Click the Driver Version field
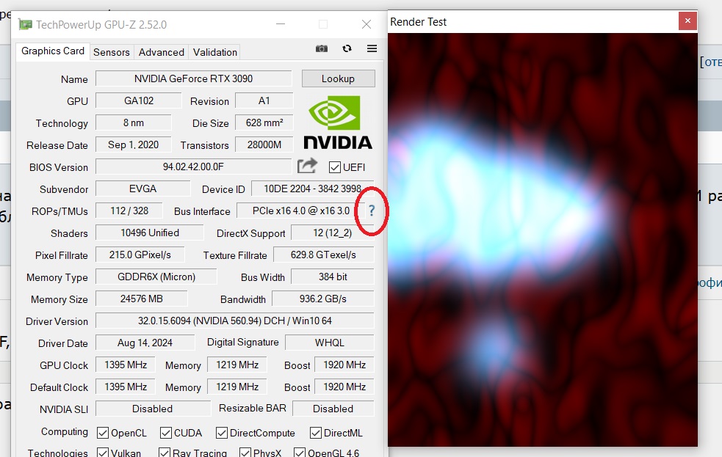The width and height of the screenshot is (722, 457). coord(235,321)
